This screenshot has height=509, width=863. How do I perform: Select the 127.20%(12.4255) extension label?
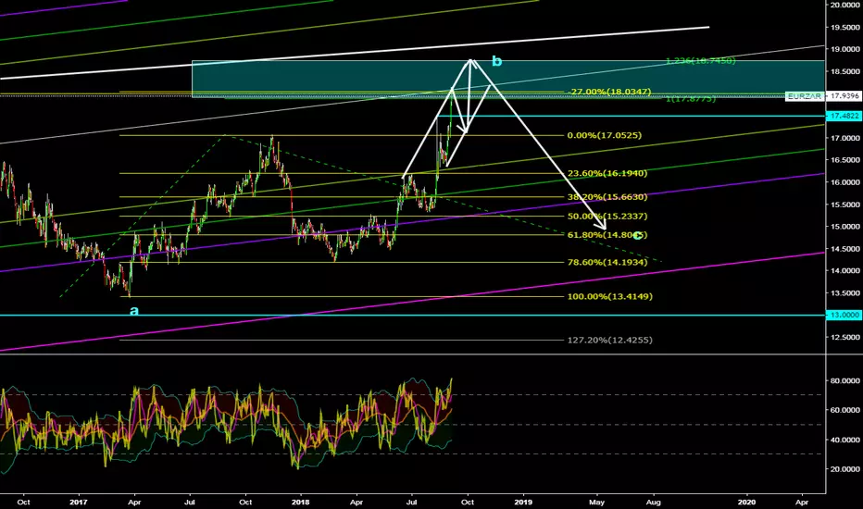click(610, 340)
